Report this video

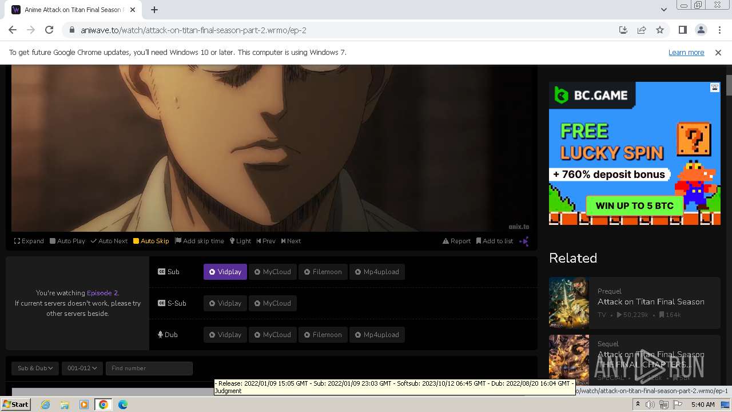click(456, 241)
